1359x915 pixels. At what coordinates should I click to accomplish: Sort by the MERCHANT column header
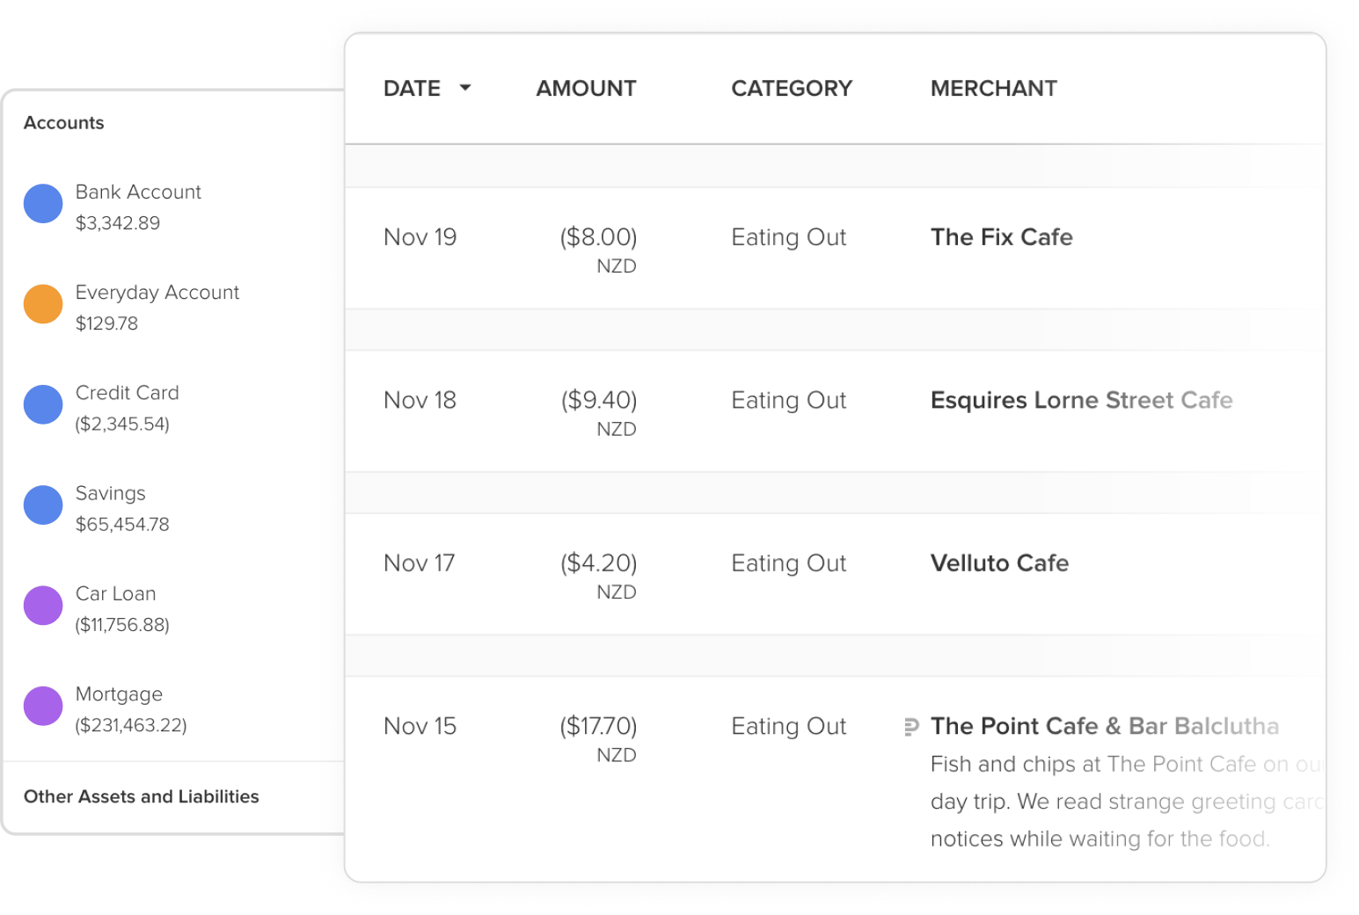click(x=993, y=89)
